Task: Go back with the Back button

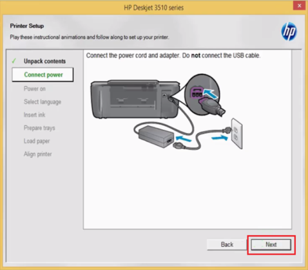Action: [x=227, y=244]
